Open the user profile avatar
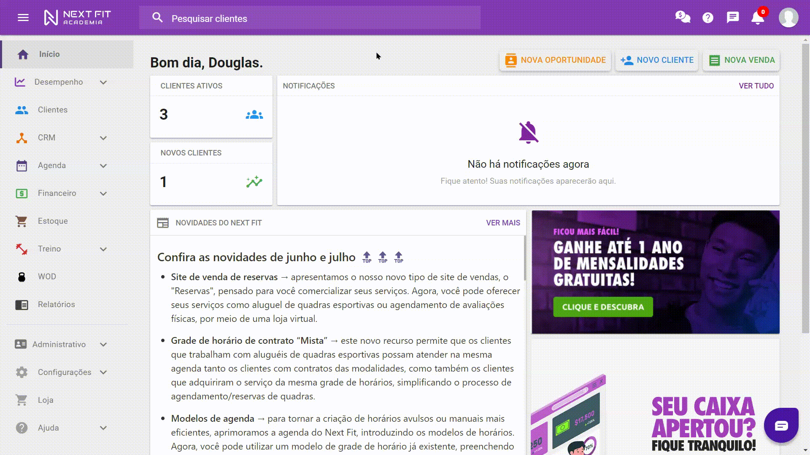 click(x=788, y=18)
